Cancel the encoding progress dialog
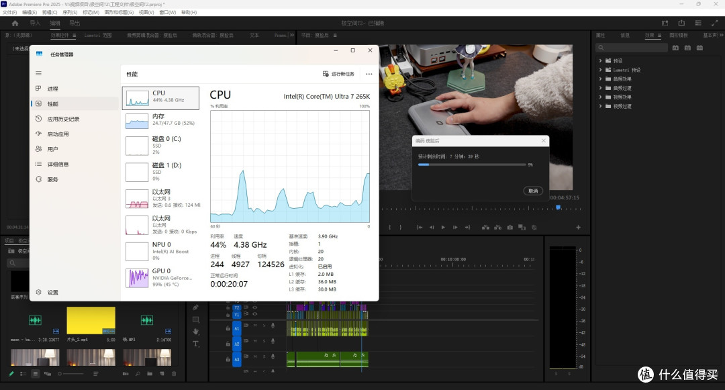Screen dimensions: 725x390 (533, 191)
